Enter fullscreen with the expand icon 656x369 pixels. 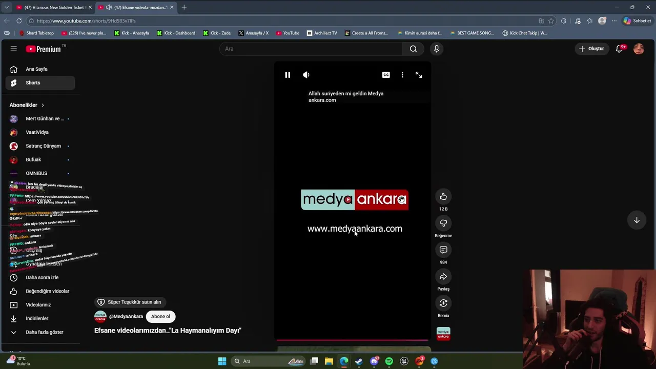(419, 75)
